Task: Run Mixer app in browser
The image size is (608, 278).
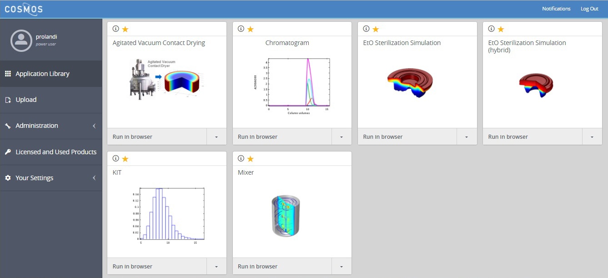Action: [282, 266]
